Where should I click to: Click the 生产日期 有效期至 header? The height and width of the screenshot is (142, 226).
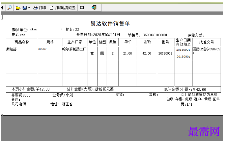tap(183, 42)
